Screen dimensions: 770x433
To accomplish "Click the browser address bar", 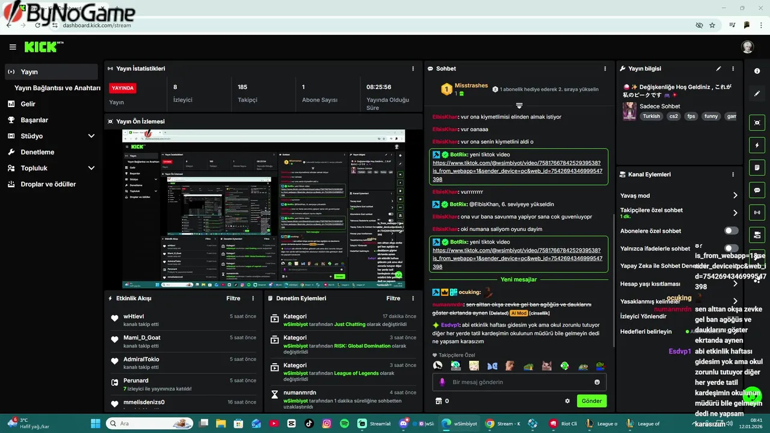I will click(x=373, y=25).
